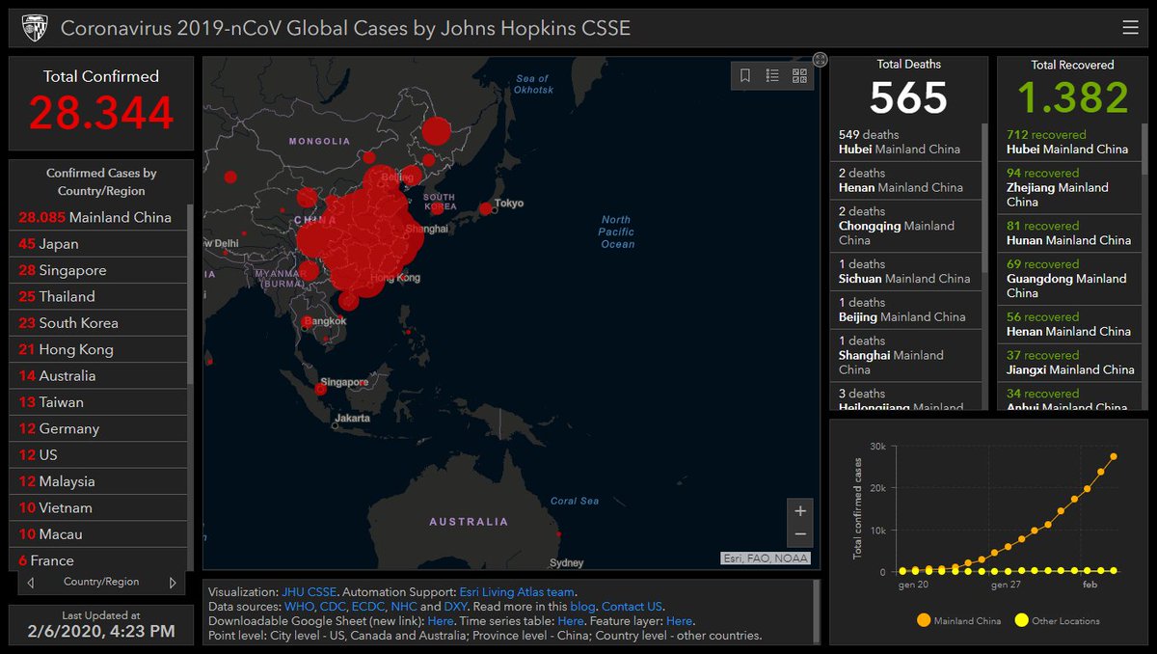This screenshot has height=654, width=1157.
Task: Open the NHC data source link
Action: [403, 607]
